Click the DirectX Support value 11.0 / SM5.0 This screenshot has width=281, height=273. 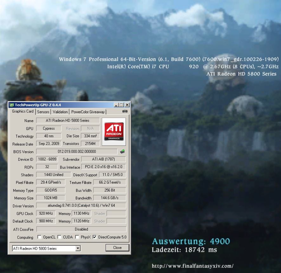pyautogui.click(x=113, y=175)
